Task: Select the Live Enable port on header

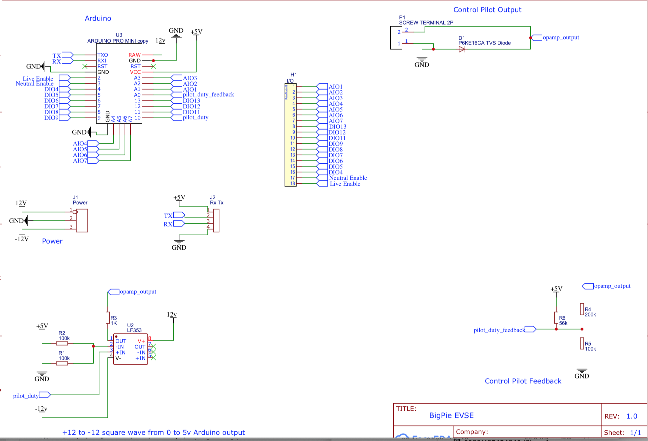Action: click(x=322, y=184)
